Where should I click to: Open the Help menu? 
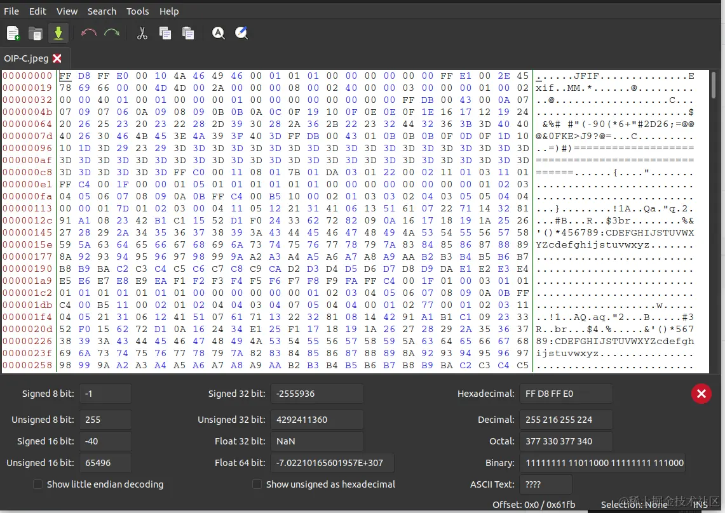169,11
